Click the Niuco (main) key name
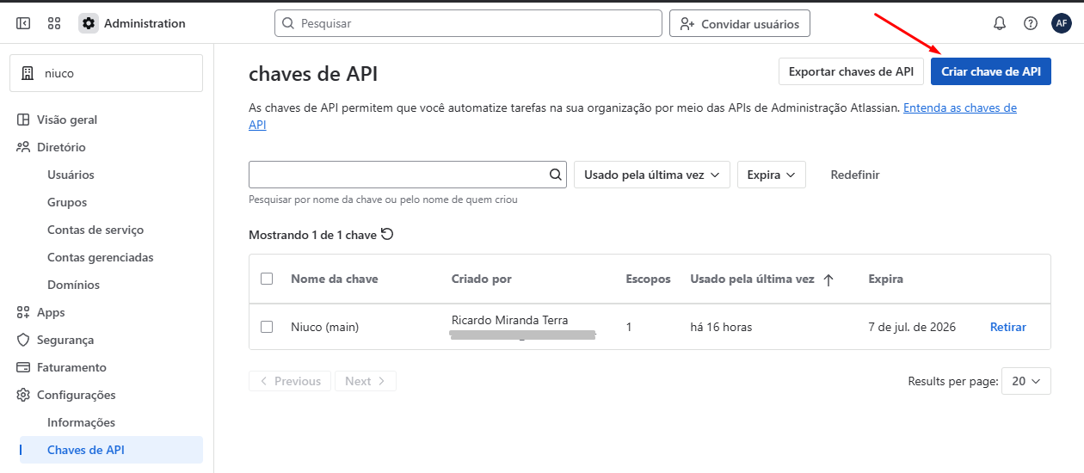The height and width of the screenshot is (473, 1084). [324, 327]
